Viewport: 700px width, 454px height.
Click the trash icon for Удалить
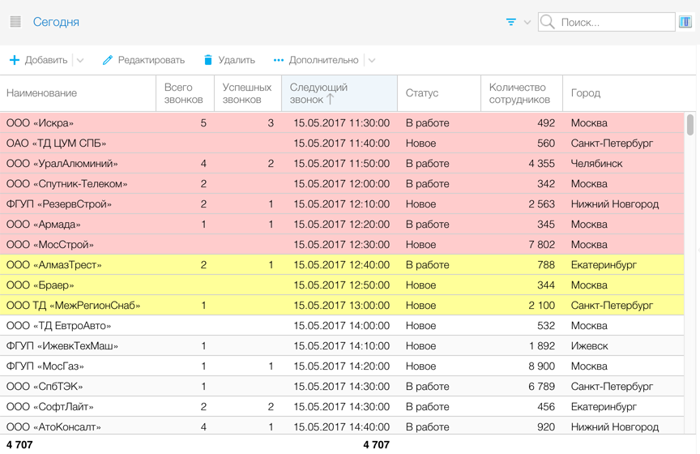point(208,60)
